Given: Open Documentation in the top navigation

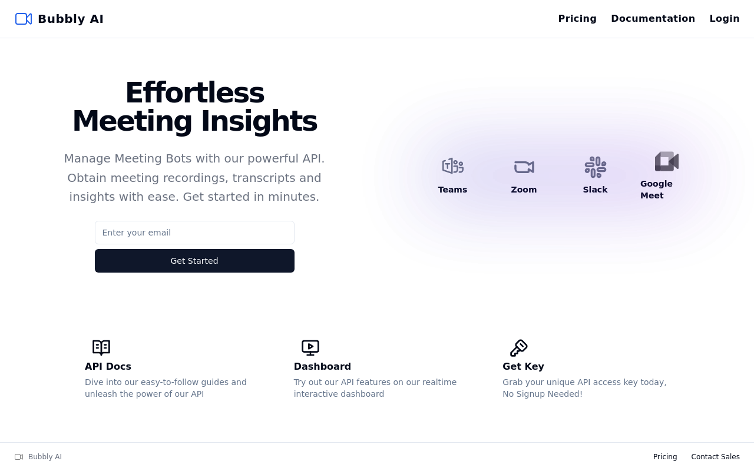Looking at the screenshot, I should (653, 19).
